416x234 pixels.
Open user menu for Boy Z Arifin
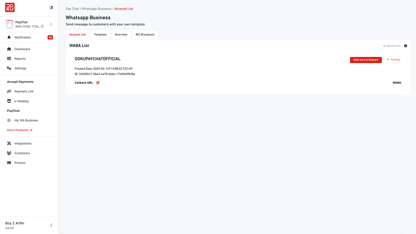tap(51, 225)
